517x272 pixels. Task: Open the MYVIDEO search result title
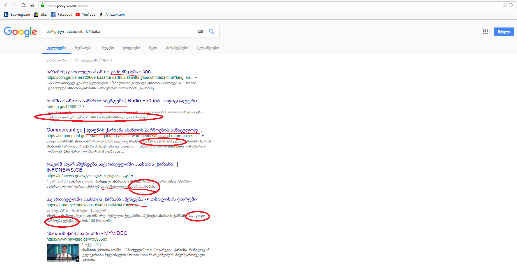pos(87,234)
